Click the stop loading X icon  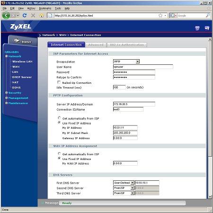33,16
